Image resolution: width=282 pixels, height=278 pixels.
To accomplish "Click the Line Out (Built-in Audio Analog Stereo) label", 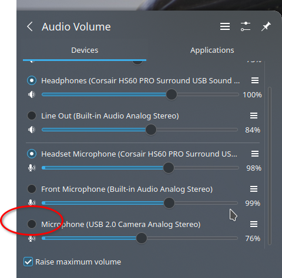I will 110,116.
